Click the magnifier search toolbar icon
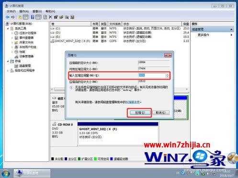238x178 pixels. coord(67,17)
